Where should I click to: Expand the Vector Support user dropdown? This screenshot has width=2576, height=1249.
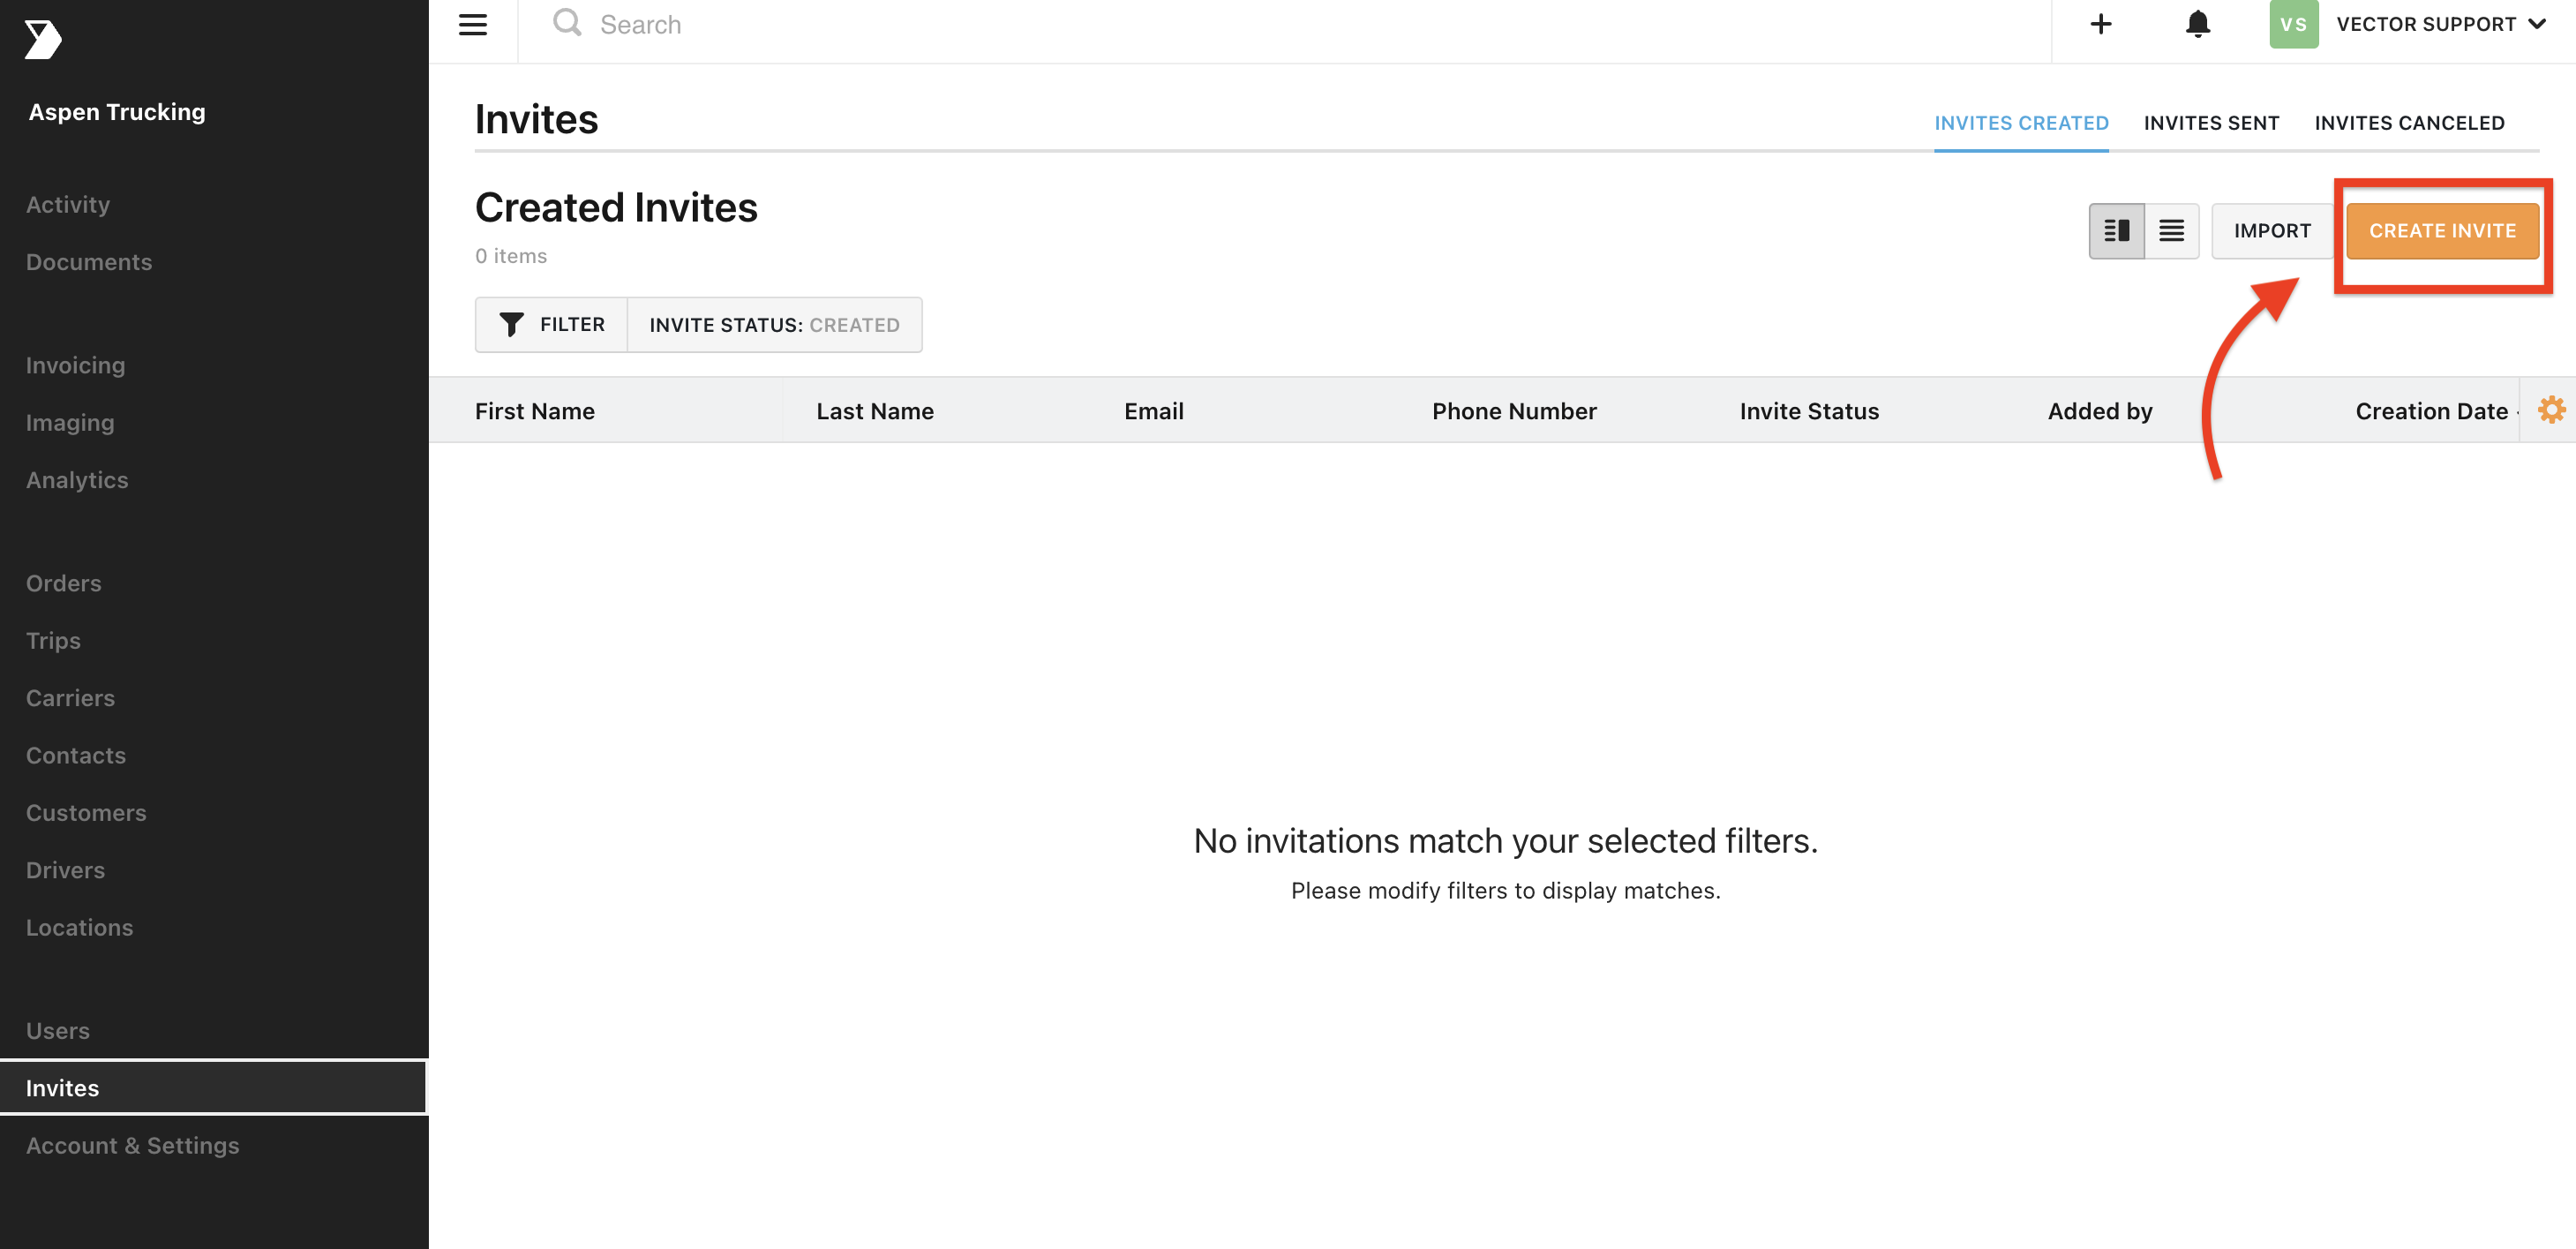(x=2440, y=24)
